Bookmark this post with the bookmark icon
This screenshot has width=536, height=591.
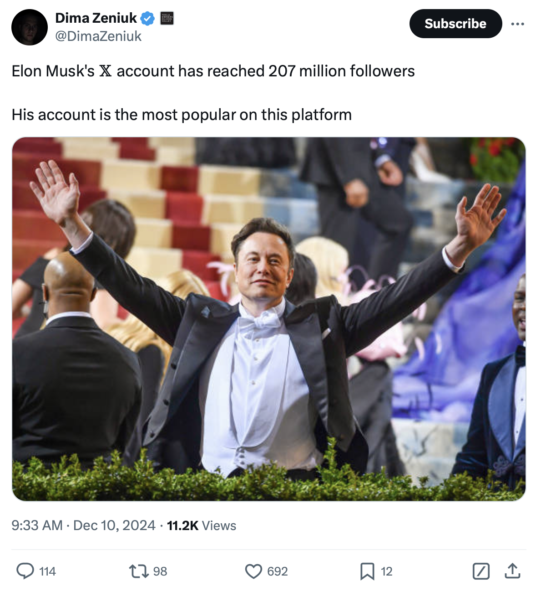click(367, 571)
